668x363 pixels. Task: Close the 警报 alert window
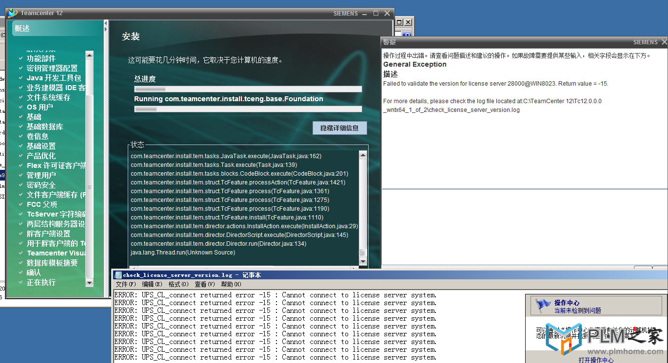(x=664, y=42)
